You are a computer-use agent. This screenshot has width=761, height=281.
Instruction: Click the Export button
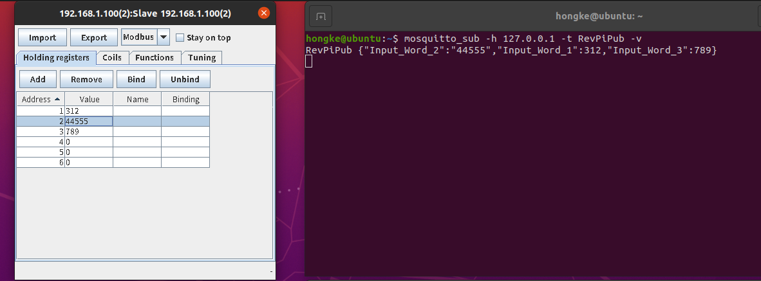click(x=93, y=37)
